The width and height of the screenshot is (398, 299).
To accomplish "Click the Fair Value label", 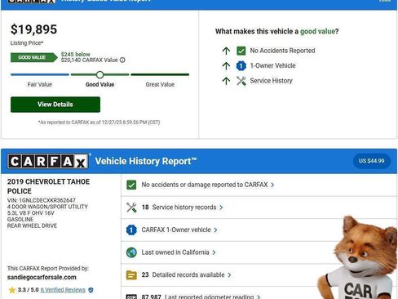I will click(x=40, y=84).
